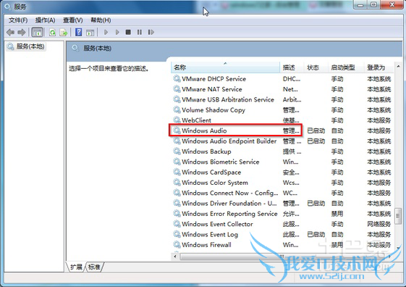Select Windows Audio Endpoint Builder service
Screen dimensions: 406x287
[x=282, y=141]
